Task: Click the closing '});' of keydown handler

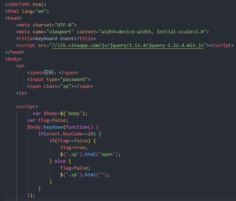Action: point(31,195)
